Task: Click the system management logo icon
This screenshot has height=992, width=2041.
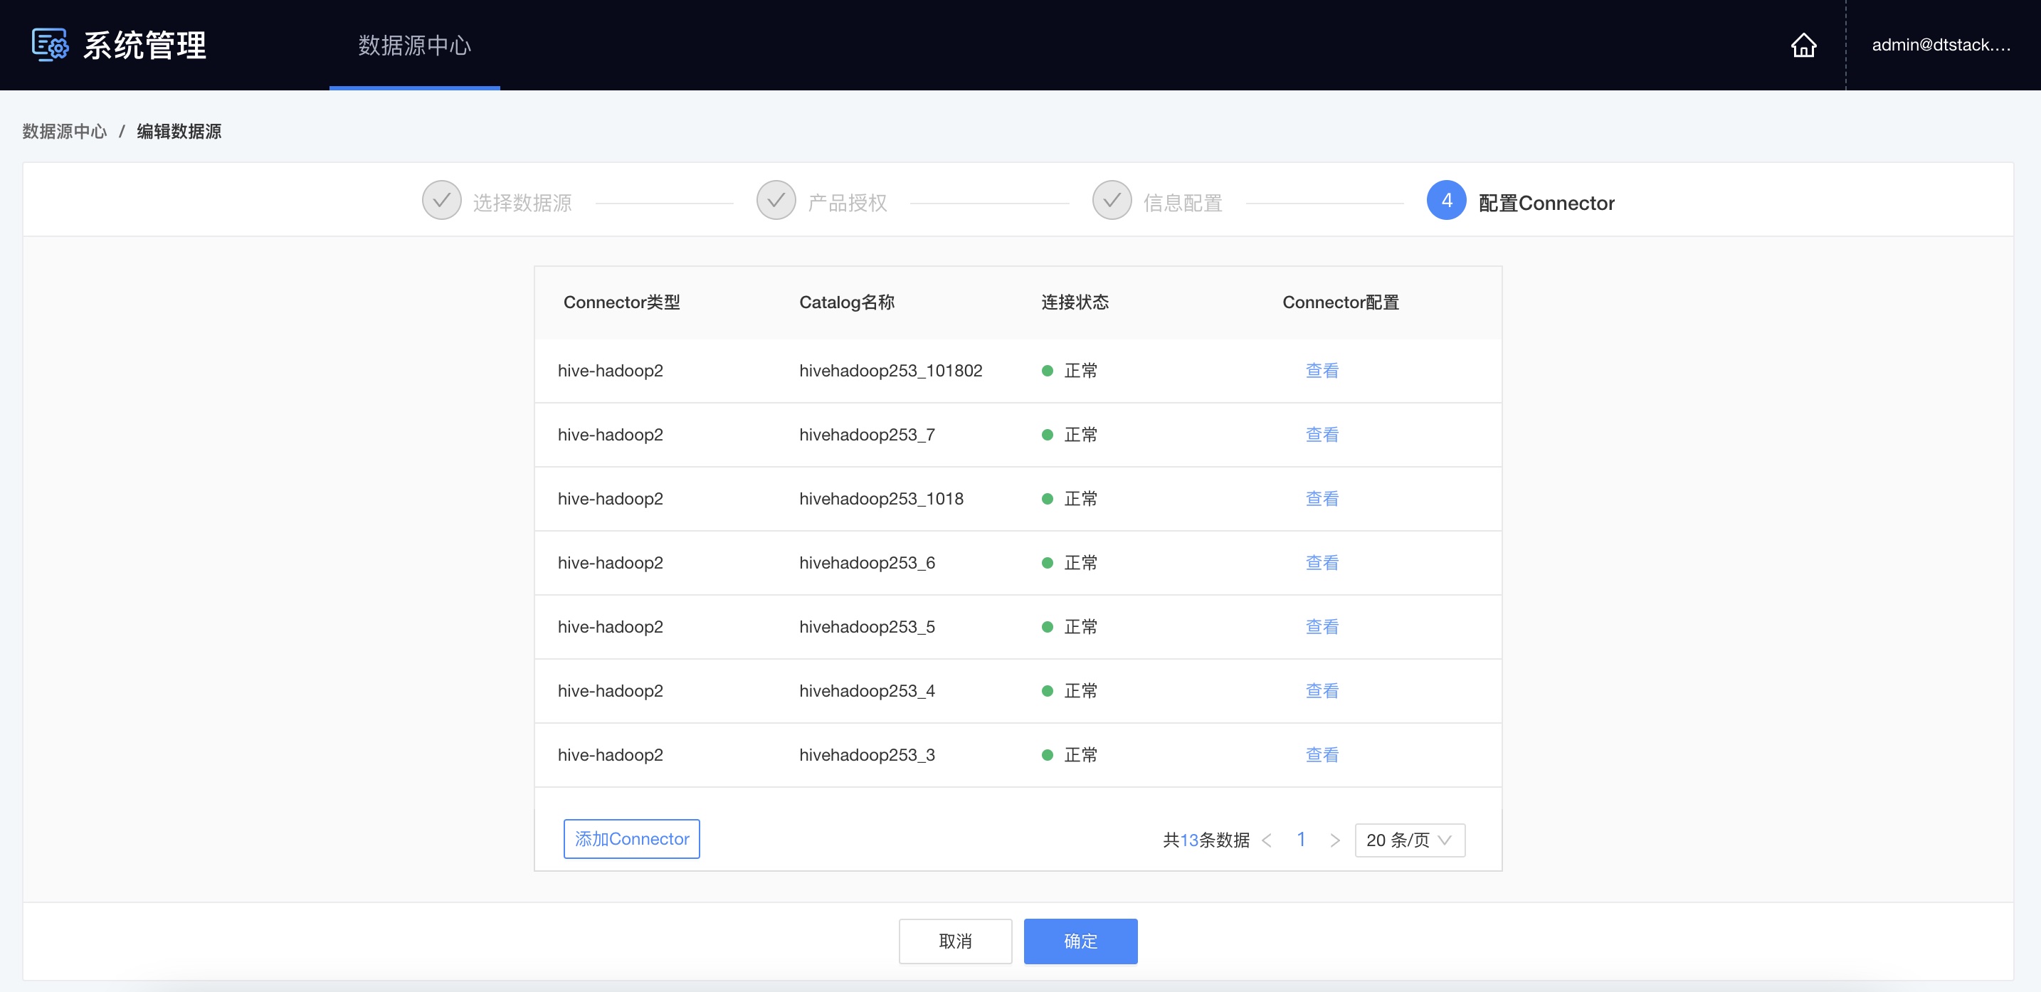Action: 50,45
